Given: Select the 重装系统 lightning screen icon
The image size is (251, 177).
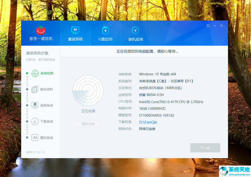Looking at the screenshot, I should pyautogui.click(x=75, y=30).
